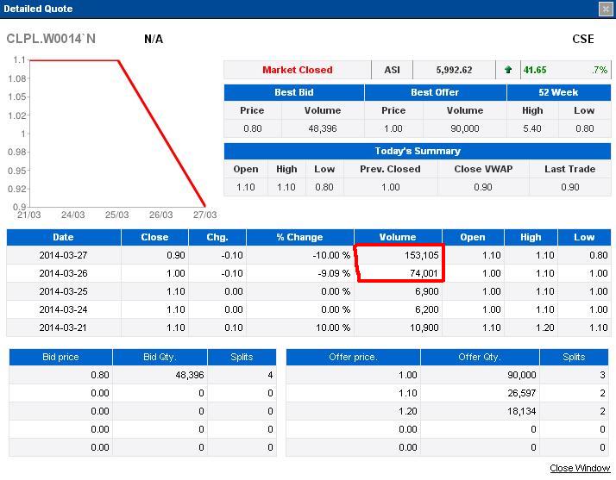Click the Bid price column header
The height and width of the screenshot is (480, 616).
click(x=60, y=357)
